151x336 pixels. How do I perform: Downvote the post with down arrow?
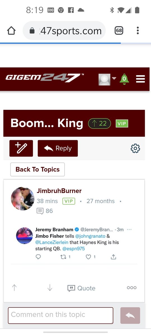(50, 288)
